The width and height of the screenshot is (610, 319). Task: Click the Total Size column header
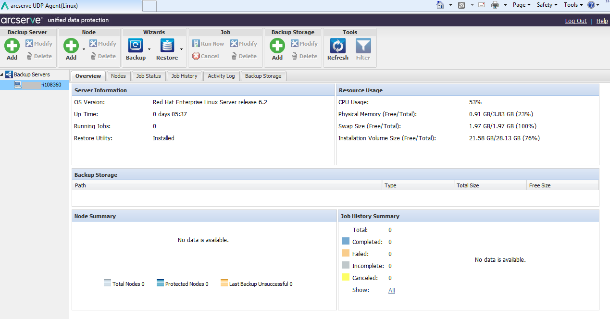click(490, 185)
